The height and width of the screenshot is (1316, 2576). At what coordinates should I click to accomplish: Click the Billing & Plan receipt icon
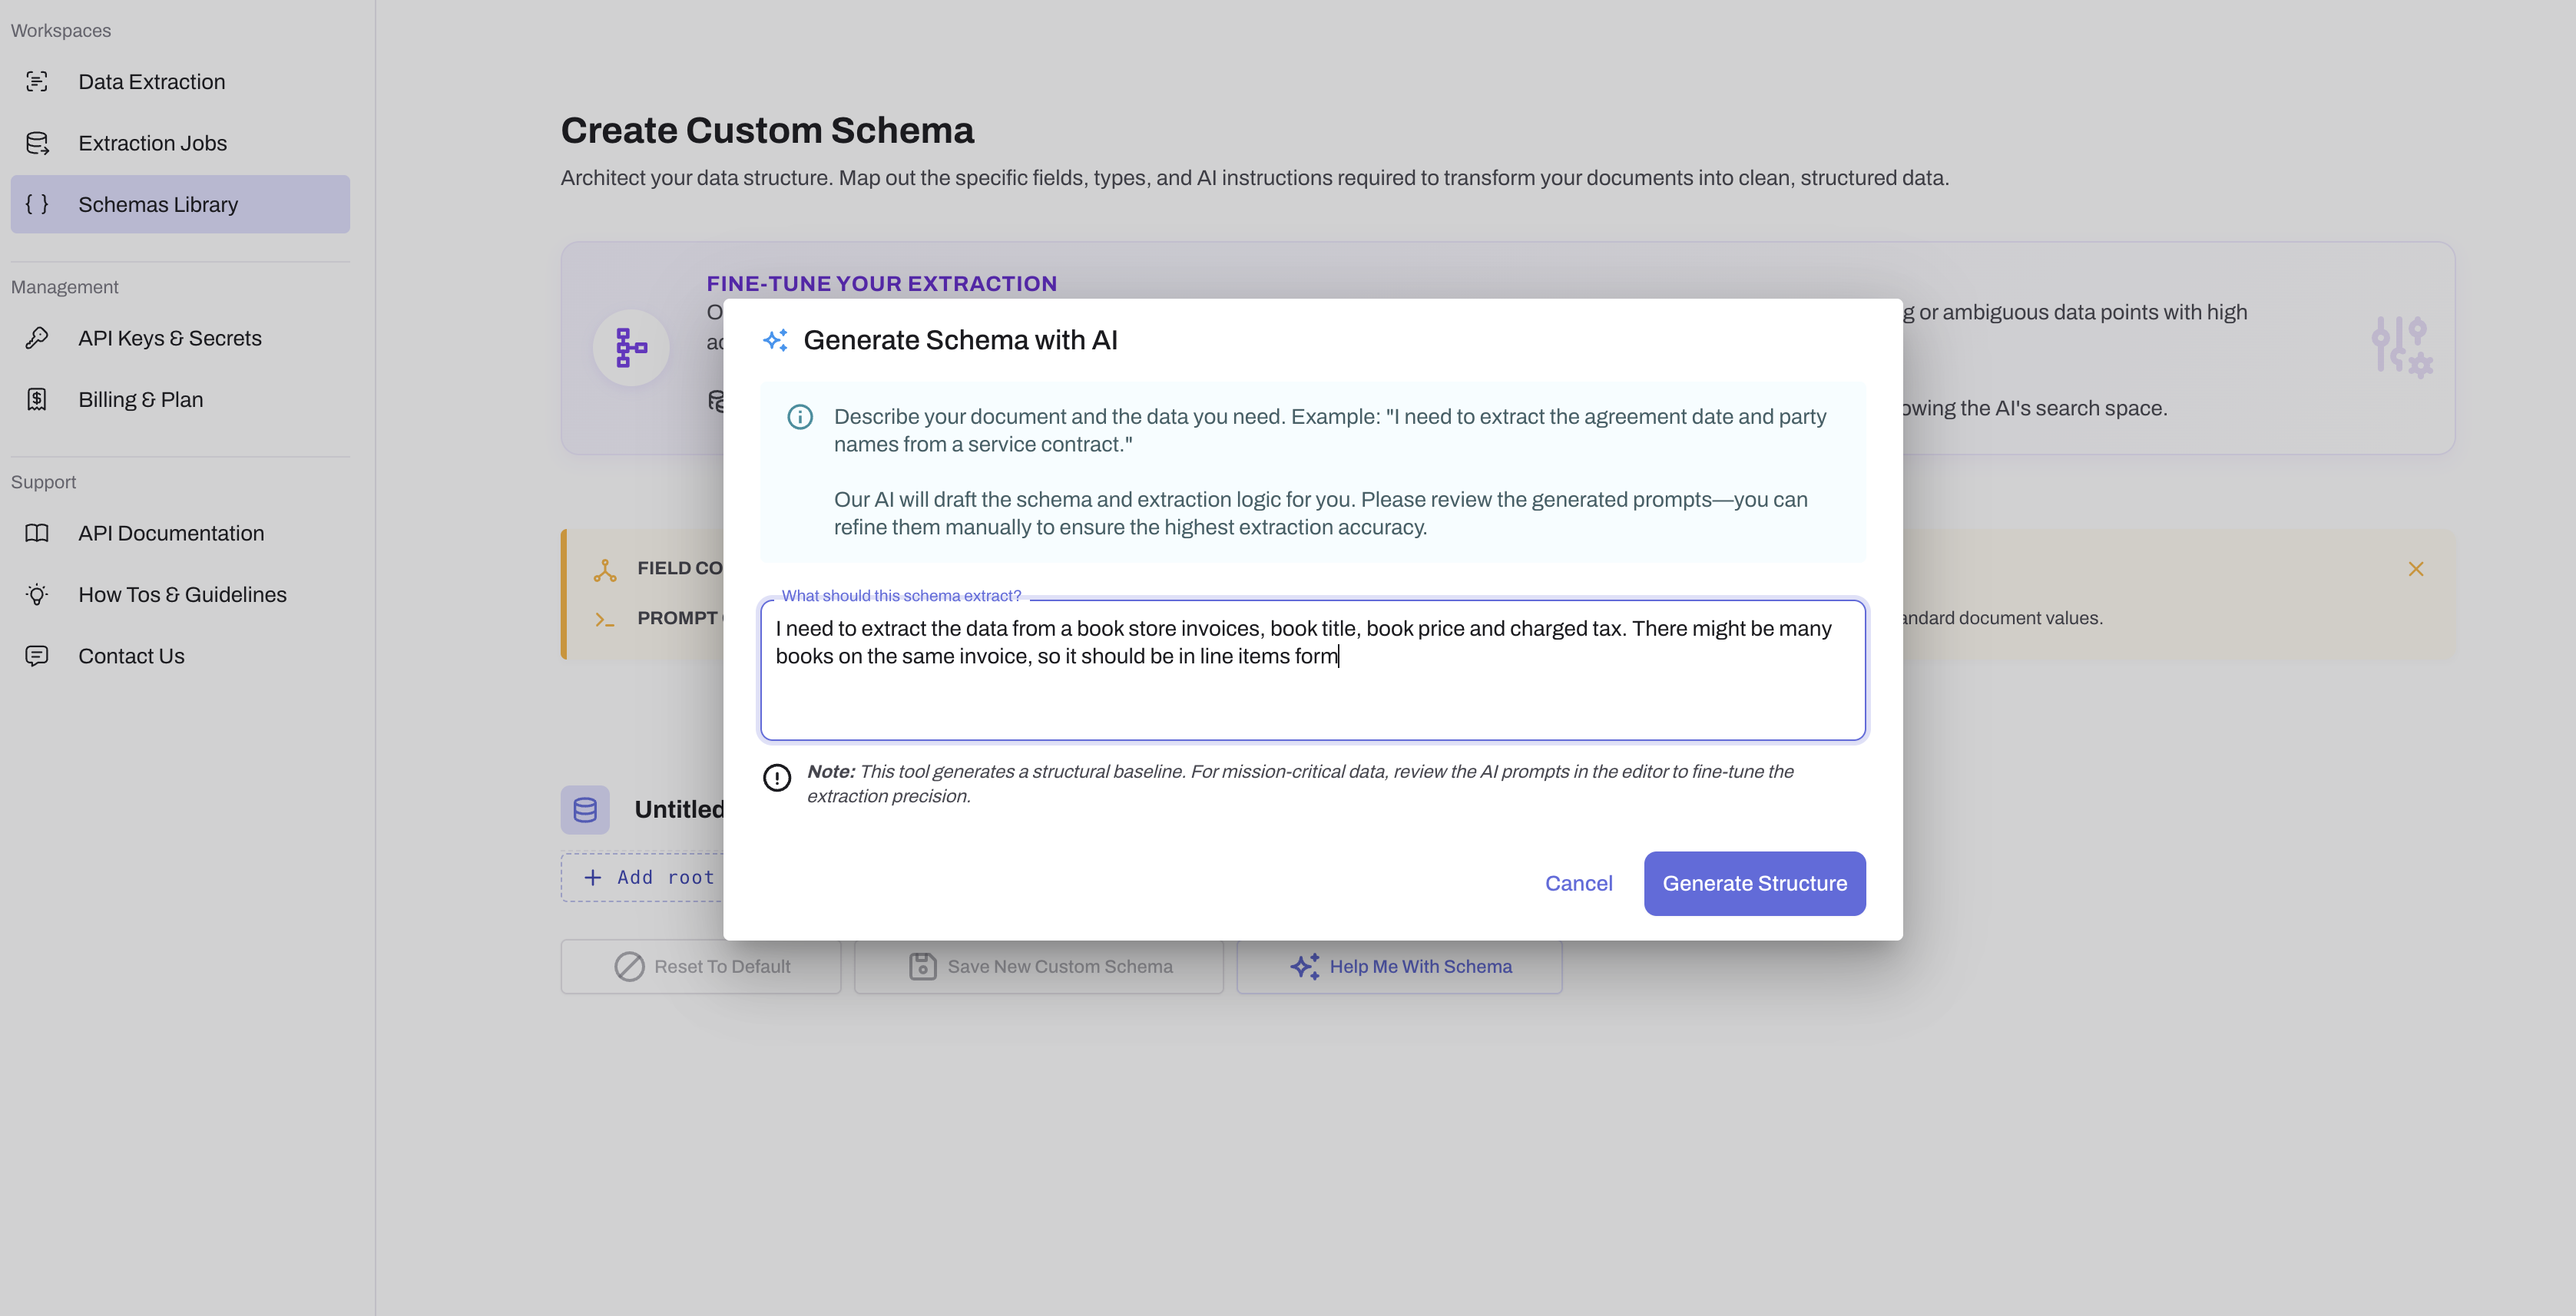(x=37, y=399)
